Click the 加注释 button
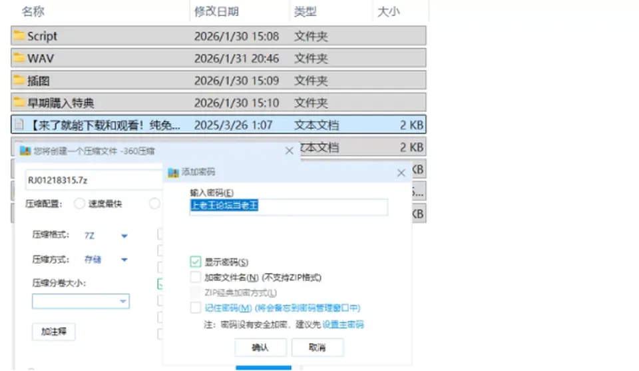 tap(53, 332)
